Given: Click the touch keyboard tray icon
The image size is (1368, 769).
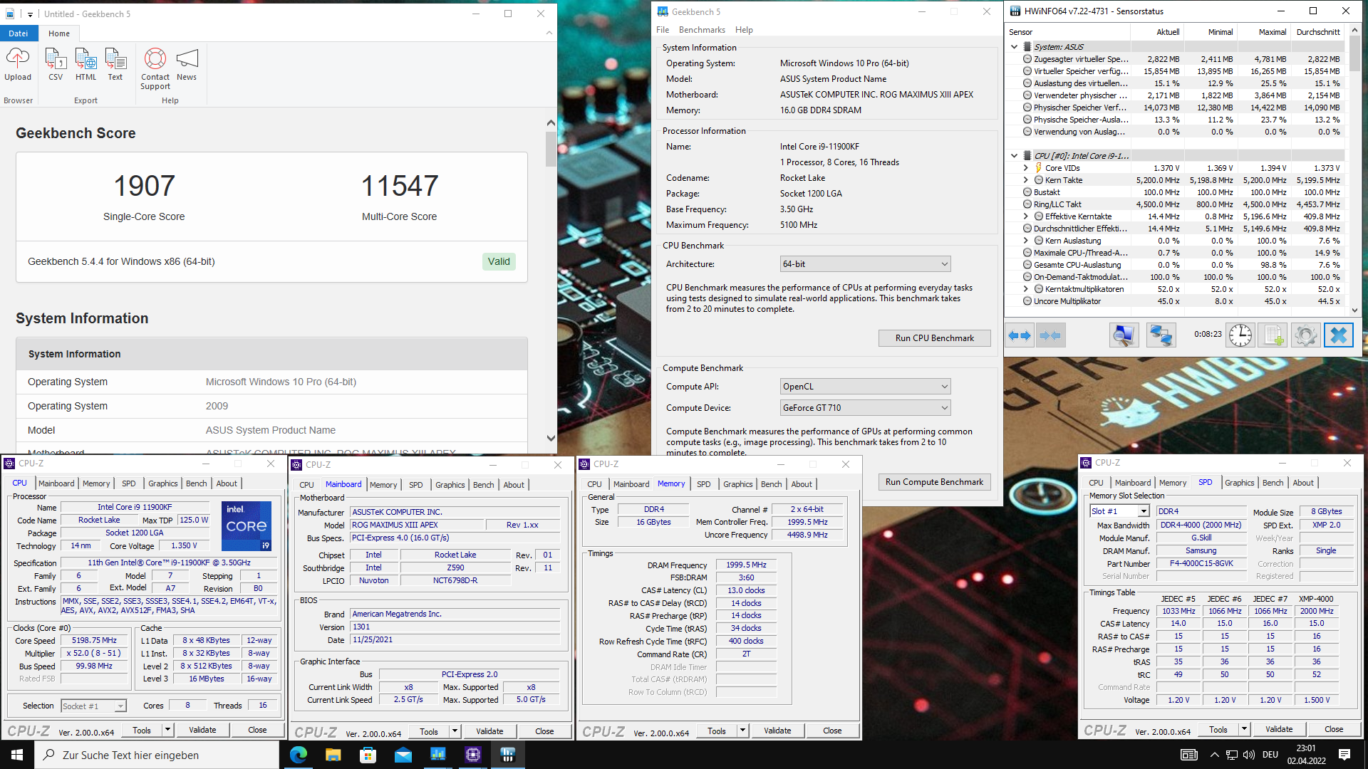Looking at the screenshot, I should (1189, 755).
